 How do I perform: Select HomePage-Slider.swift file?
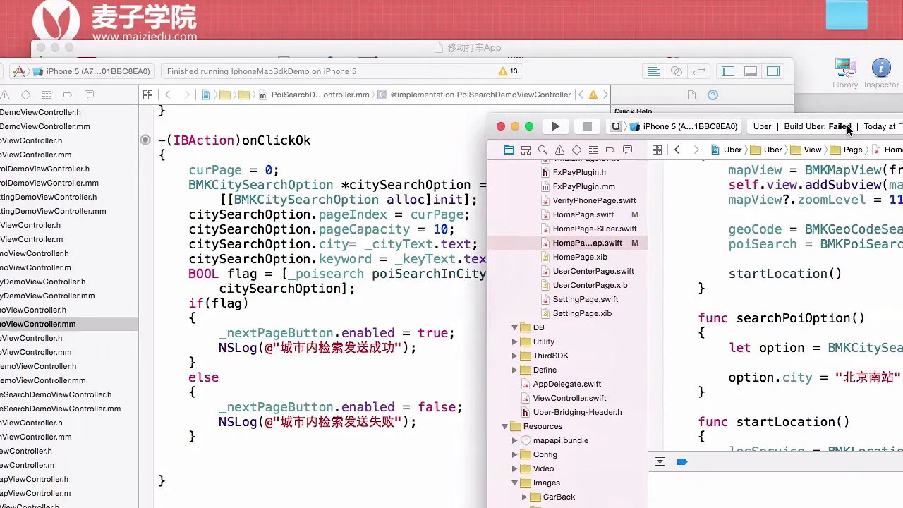[588, 229]
